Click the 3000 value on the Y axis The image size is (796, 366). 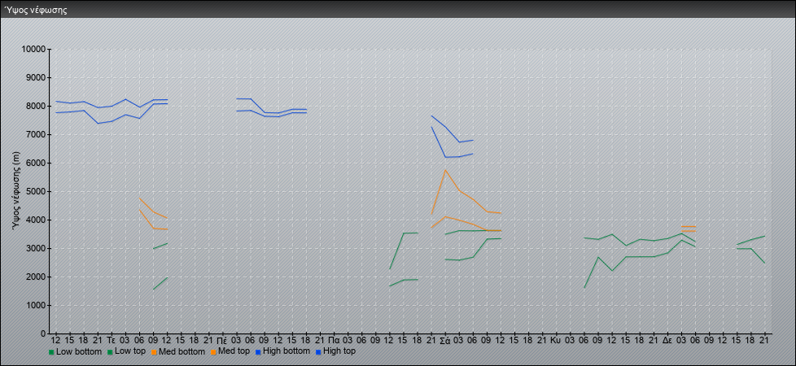(36, 248)
